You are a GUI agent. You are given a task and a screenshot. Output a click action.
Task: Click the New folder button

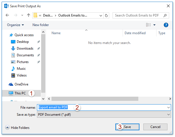pos(41,25)
